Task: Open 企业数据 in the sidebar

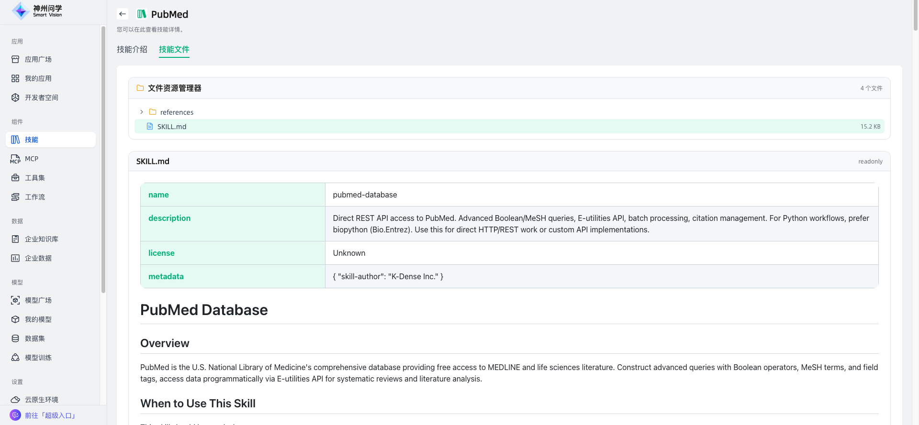Action: click(x=38, y=258)
